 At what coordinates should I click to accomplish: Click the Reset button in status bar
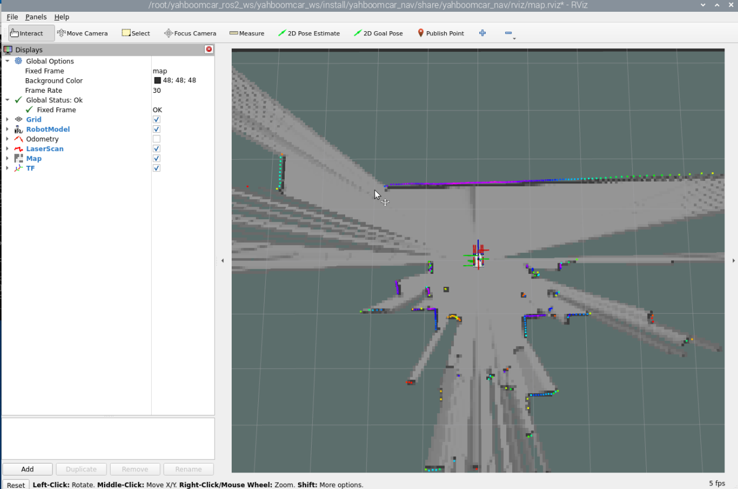(x=16, y=485)
